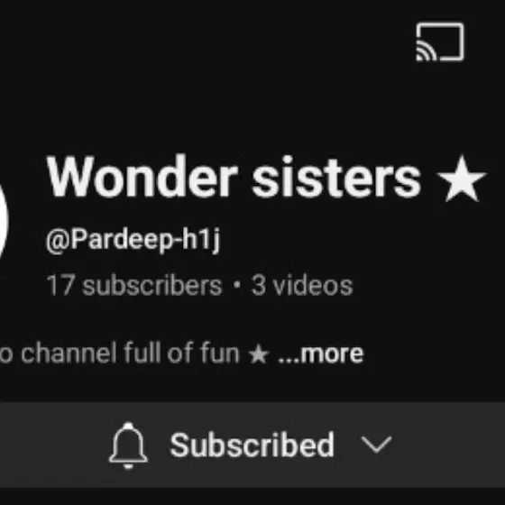
Task: Click the number 17 in subscriber count
Action: [x=61, y=285]
